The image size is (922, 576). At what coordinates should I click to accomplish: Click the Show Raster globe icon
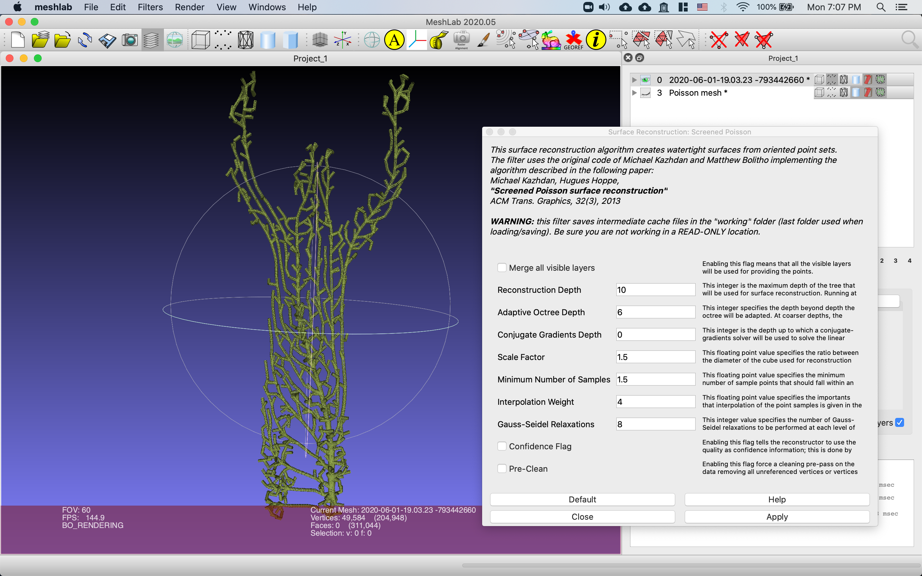[175, 40]
